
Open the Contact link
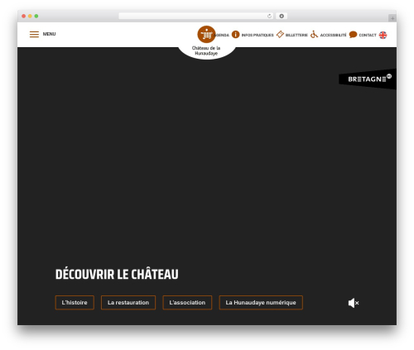point(368,35)
